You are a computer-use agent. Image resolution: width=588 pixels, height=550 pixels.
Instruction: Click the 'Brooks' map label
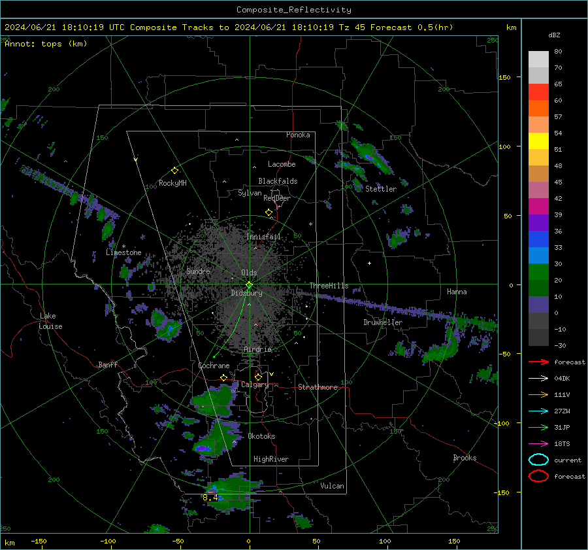click(x=465, y=458)
